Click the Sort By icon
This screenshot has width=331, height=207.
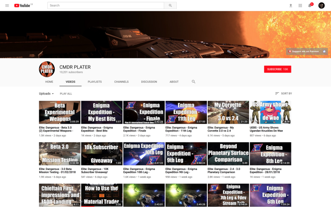[277, 93]
